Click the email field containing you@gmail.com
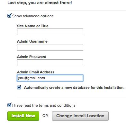The image size is (126, 124). [x=50, y=78]
